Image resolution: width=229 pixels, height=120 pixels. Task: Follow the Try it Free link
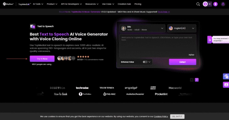(x=164, y=12)
